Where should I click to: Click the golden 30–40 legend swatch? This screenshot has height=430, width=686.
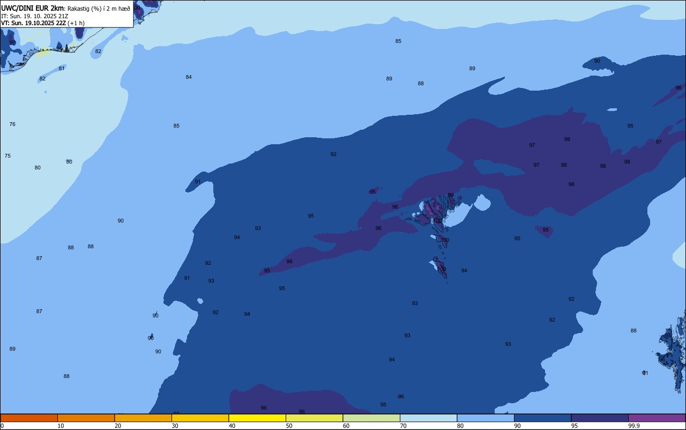(x=200, y=418)
